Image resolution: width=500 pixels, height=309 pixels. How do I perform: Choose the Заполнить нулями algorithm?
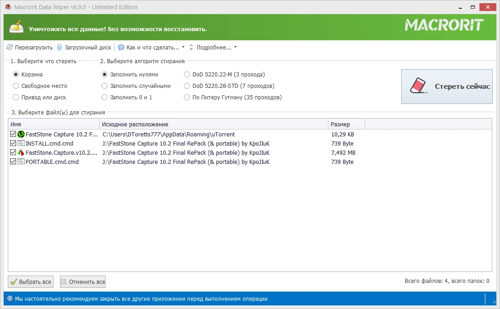(x=104, y=74)
